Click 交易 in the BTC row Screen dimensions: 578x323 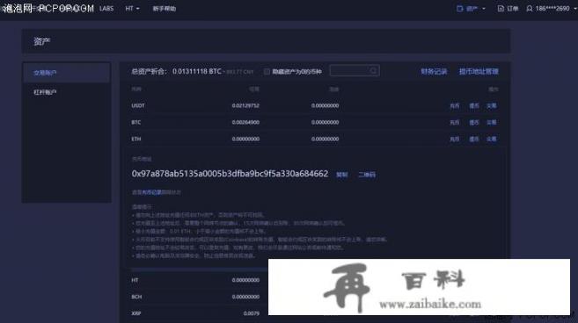point(492,123)
